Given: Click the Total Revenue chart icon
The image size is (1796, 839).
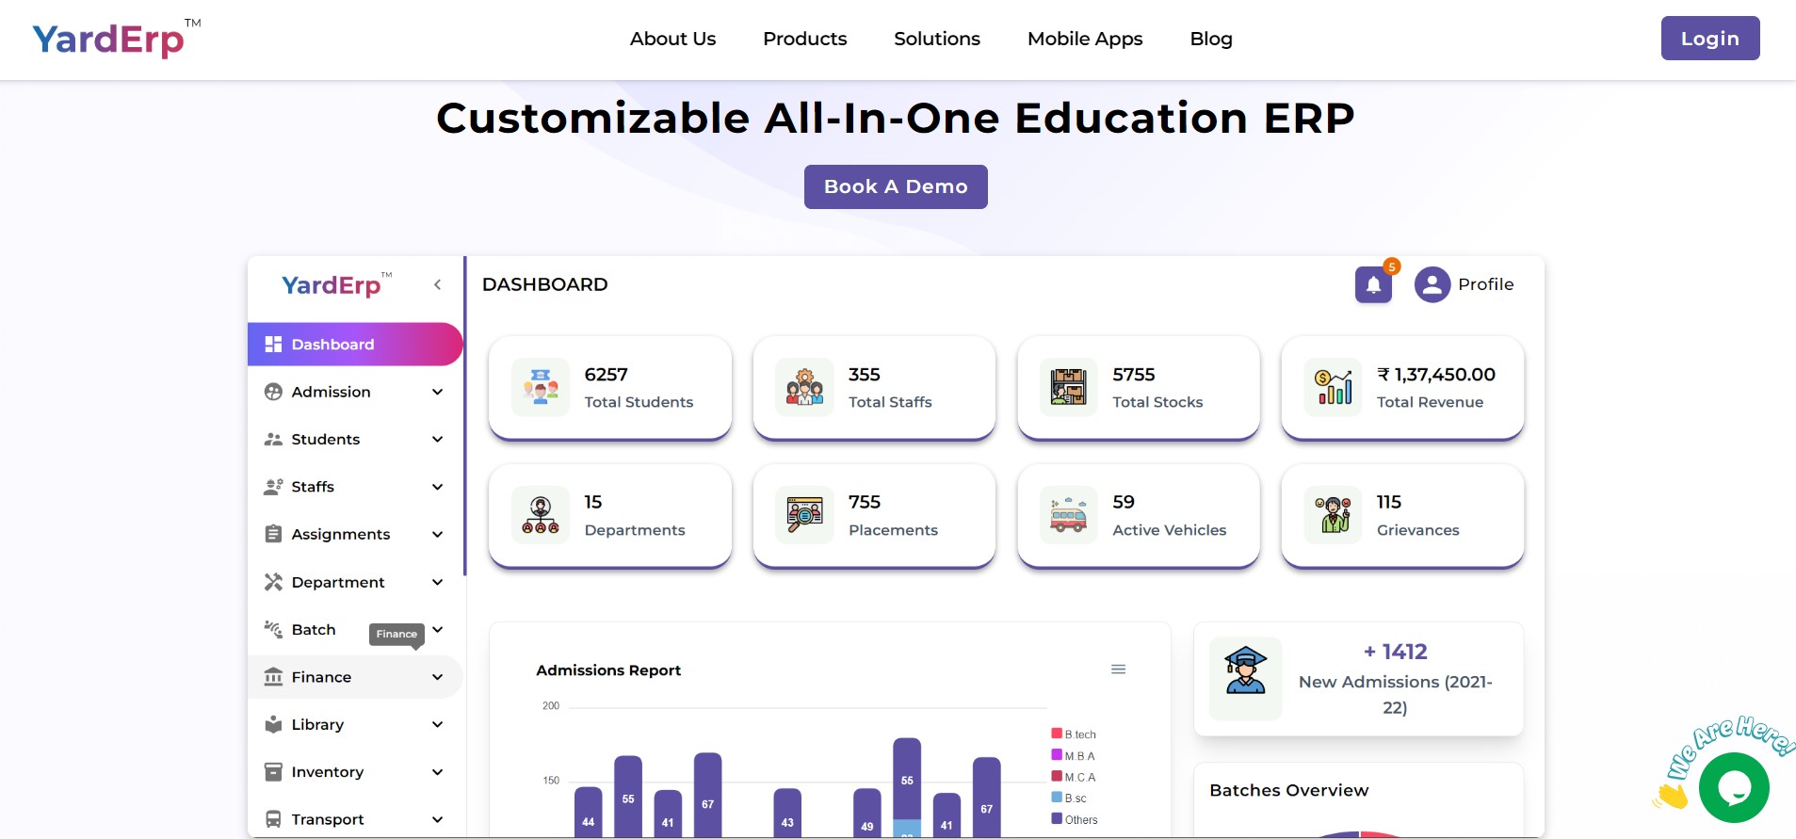Looking at the screenshot, I should click(x=1333, y=387).
